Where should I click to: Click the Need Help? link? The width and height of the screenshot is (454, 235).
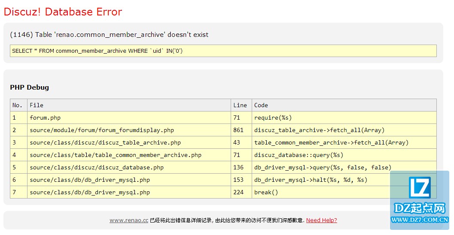[321, 220]
